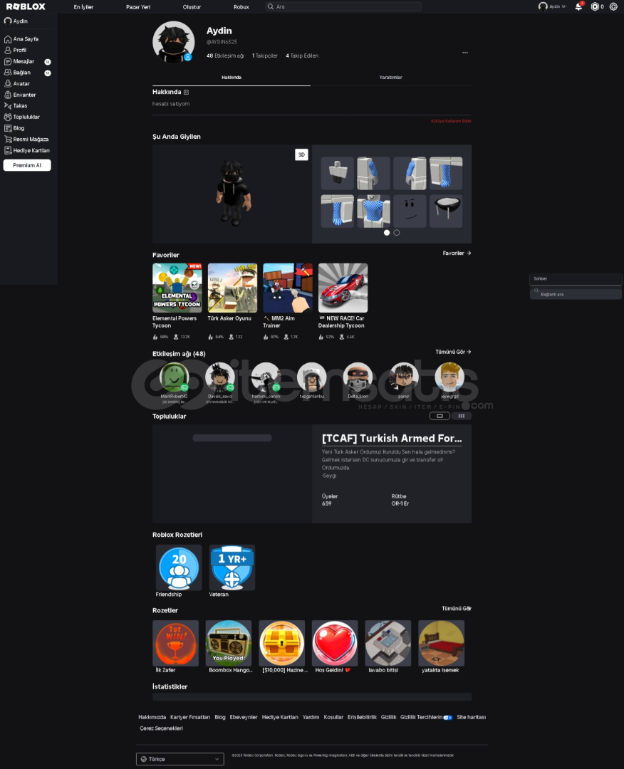624x769 pixels.
Task: Open the Kötüye Kullanım Bildir link
Action: (451, 120)
